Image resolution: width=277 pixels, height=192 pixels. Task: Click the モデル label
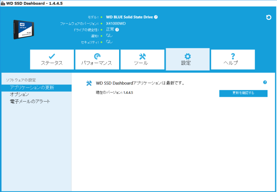pos(93,17)
